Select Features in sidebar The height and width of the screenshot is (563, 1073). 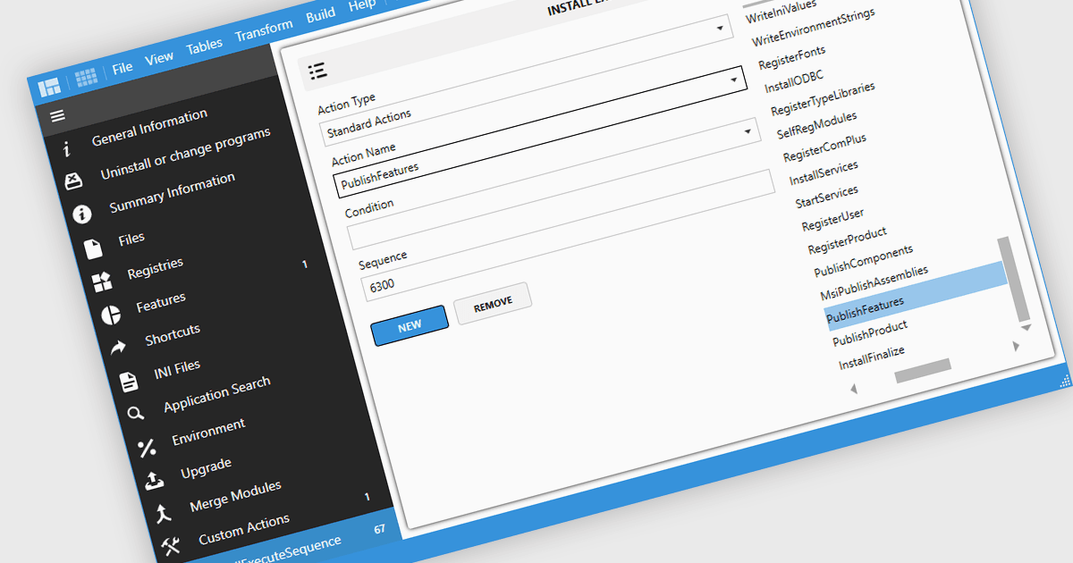point(161,303)
